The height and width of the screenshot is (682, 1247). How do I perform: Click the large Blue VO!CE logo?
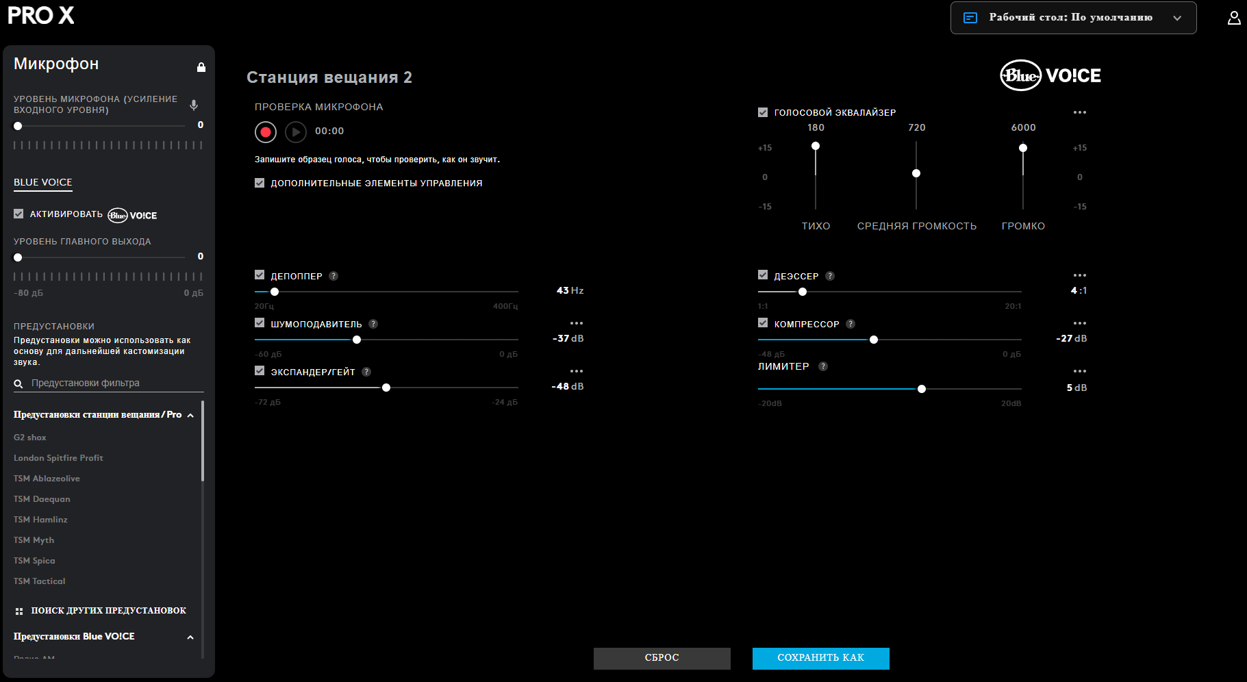tap(1050, 75)
